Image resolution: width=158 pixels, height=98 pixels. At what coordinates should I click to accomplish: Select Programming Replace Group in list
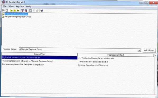click(x=18, y=17)
